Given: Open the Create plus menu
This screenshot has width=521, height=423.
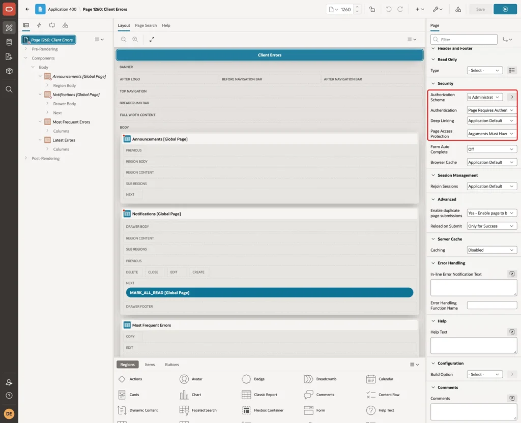Looking at the screenshot, I should [420, 9].
